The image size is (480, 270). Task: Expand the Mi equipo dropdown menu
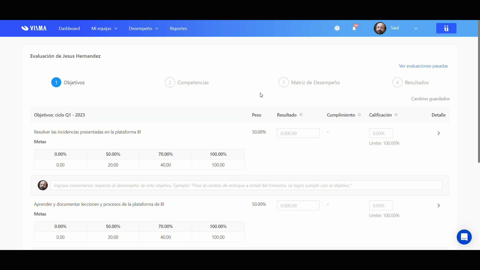point(104,28)
